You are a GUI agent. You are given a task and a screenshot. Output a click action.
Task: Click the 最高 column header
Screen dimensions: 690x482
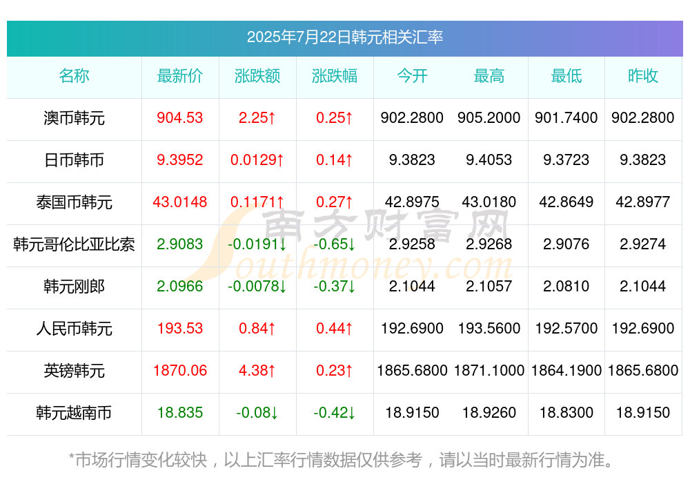pos(489,76)
